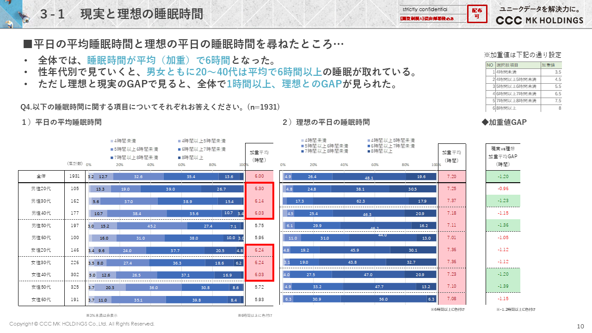Click the 4時間未満 legend marker in left chart
592x333 pixels.
click(x=111, y=141)
